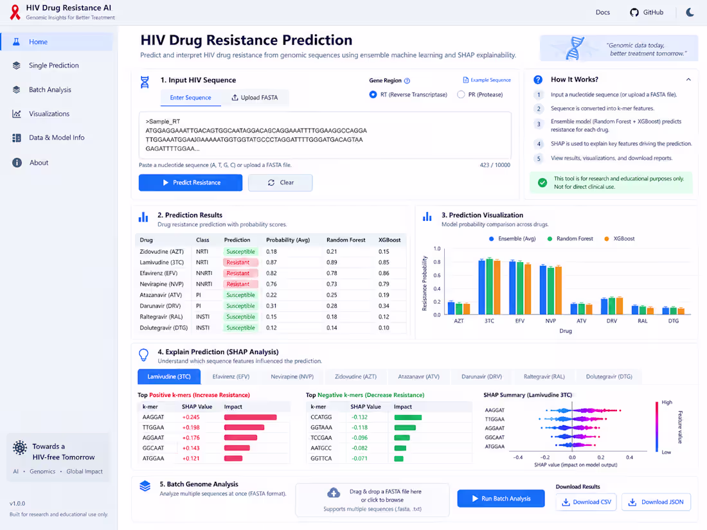Click the About info icon

tap(17, 163)
